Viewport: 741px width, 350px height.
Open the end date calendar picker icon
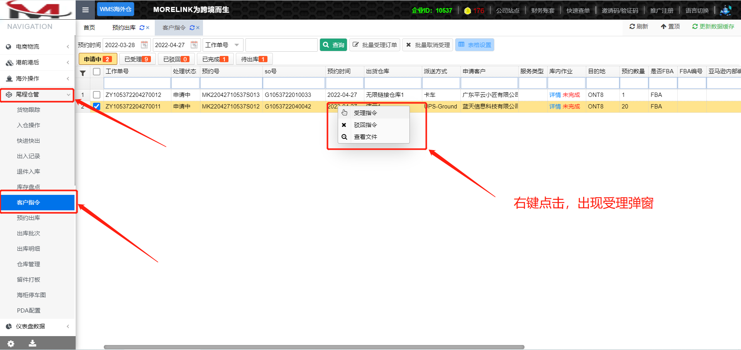click(194, 45)
